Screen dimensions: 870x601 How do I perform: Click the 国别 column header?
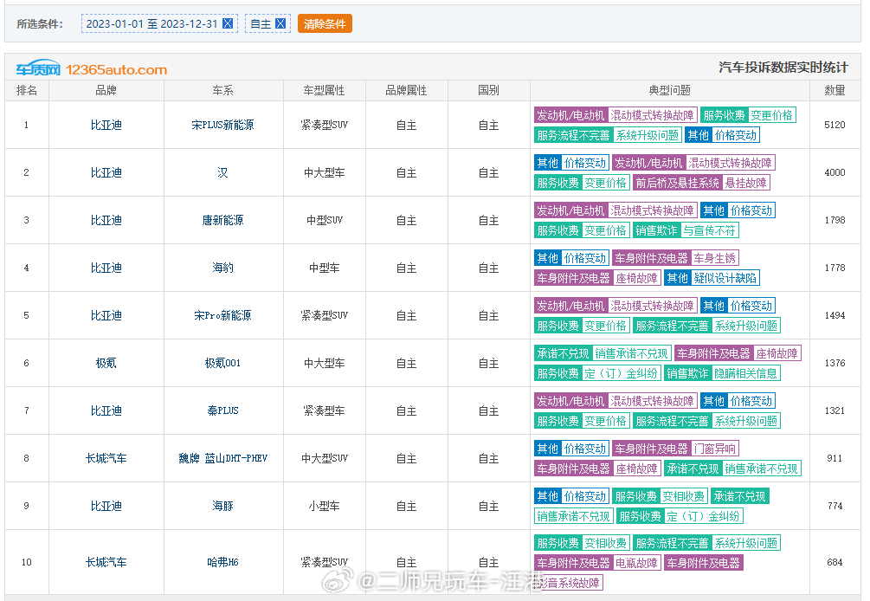(488, 90)
